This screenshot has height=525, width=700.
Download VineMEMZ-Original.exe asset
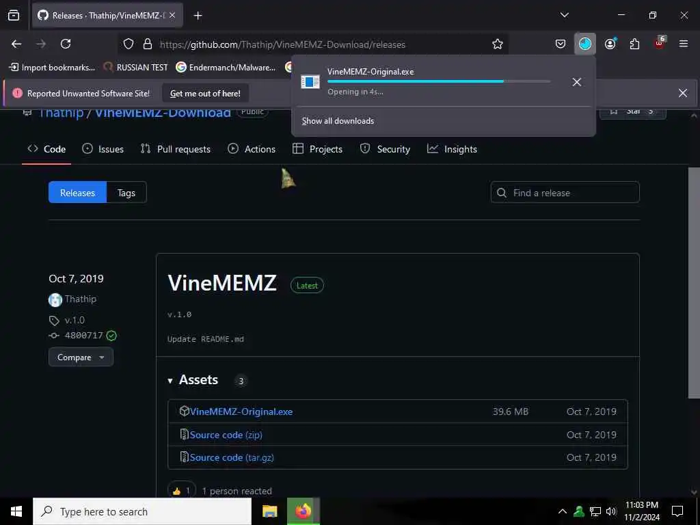click(241, 412)
